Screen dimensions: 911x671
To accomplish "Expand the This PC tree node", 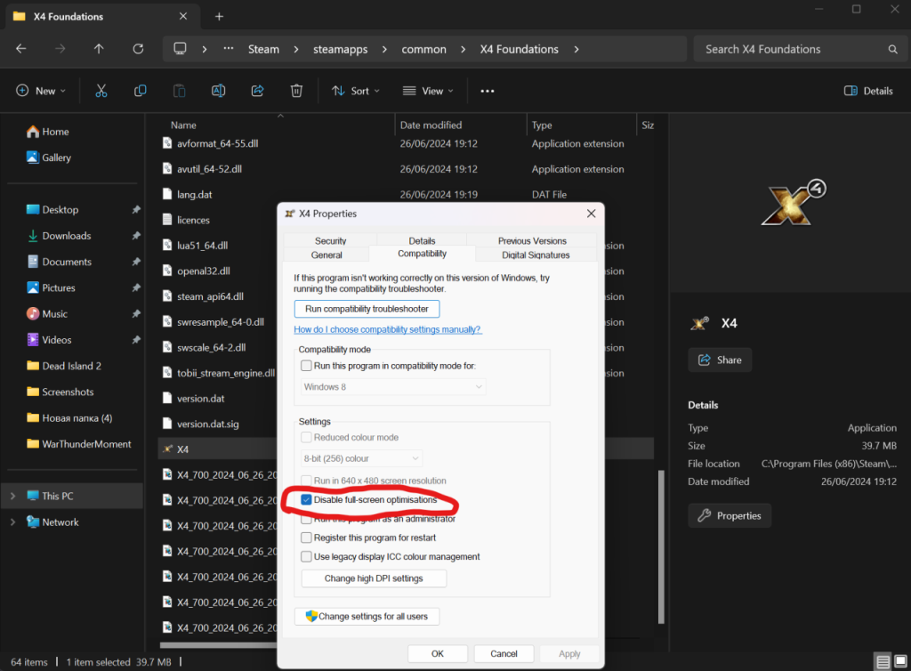I will click(12, 497).
